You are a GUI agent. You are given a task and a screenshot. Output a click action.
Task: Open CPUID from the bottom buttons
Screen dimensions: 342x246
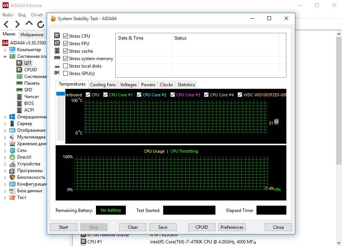point(202,227)
